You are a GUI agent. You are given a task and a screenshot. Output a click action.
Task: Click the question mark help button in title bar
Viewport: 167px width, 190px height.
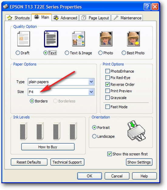(147, 7)
